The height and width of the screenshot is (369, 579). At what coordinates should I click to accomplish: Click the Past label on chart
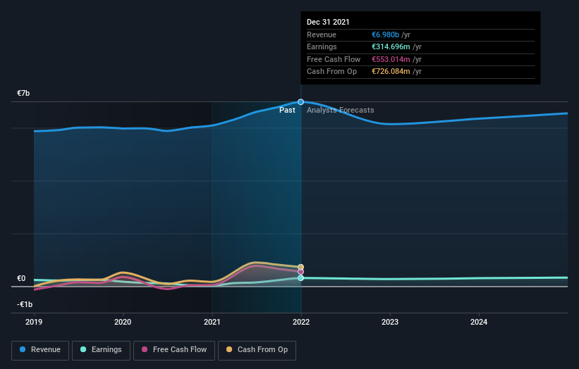click(x=287, y=111)
